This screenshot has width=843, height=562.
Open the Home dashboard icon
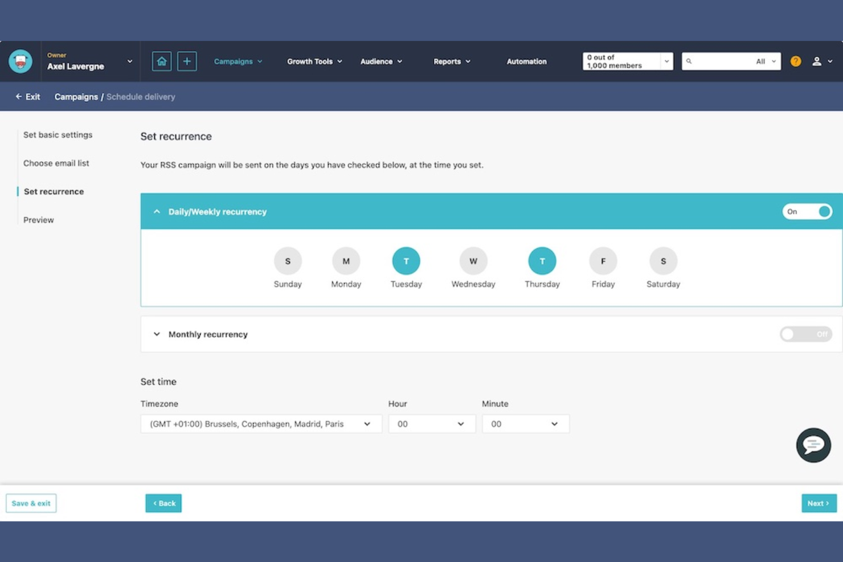coord(162,61)
